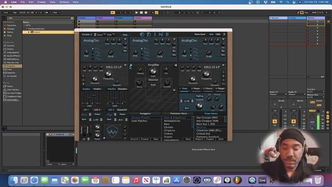
Task: Load the Bass Arp 1 preset
Action: click(x=205, y=124)
